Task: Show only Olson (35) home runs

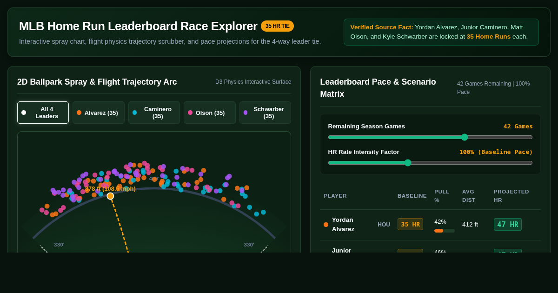Action: pyautogui.click(x=210, y=113)
